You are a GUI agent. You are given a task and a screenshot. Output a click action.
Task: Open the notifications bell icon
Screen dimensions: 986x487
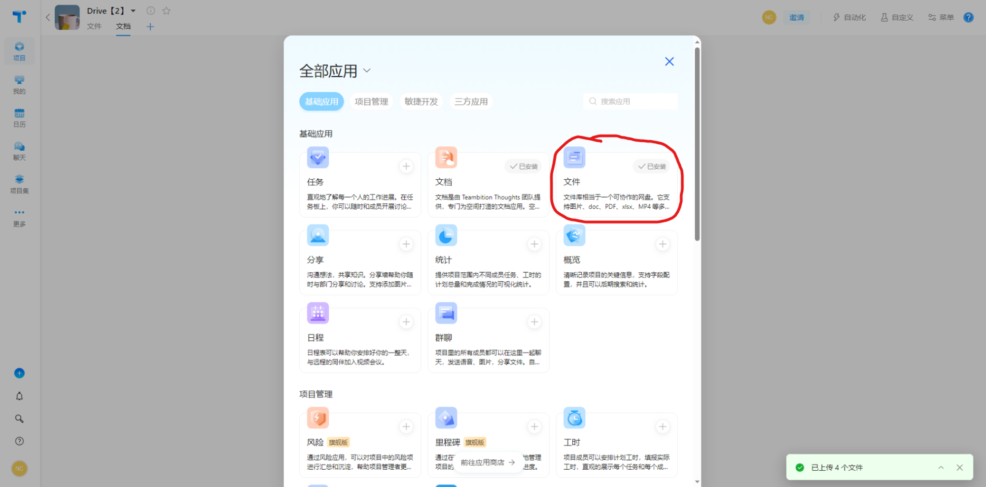click(19, 396)
